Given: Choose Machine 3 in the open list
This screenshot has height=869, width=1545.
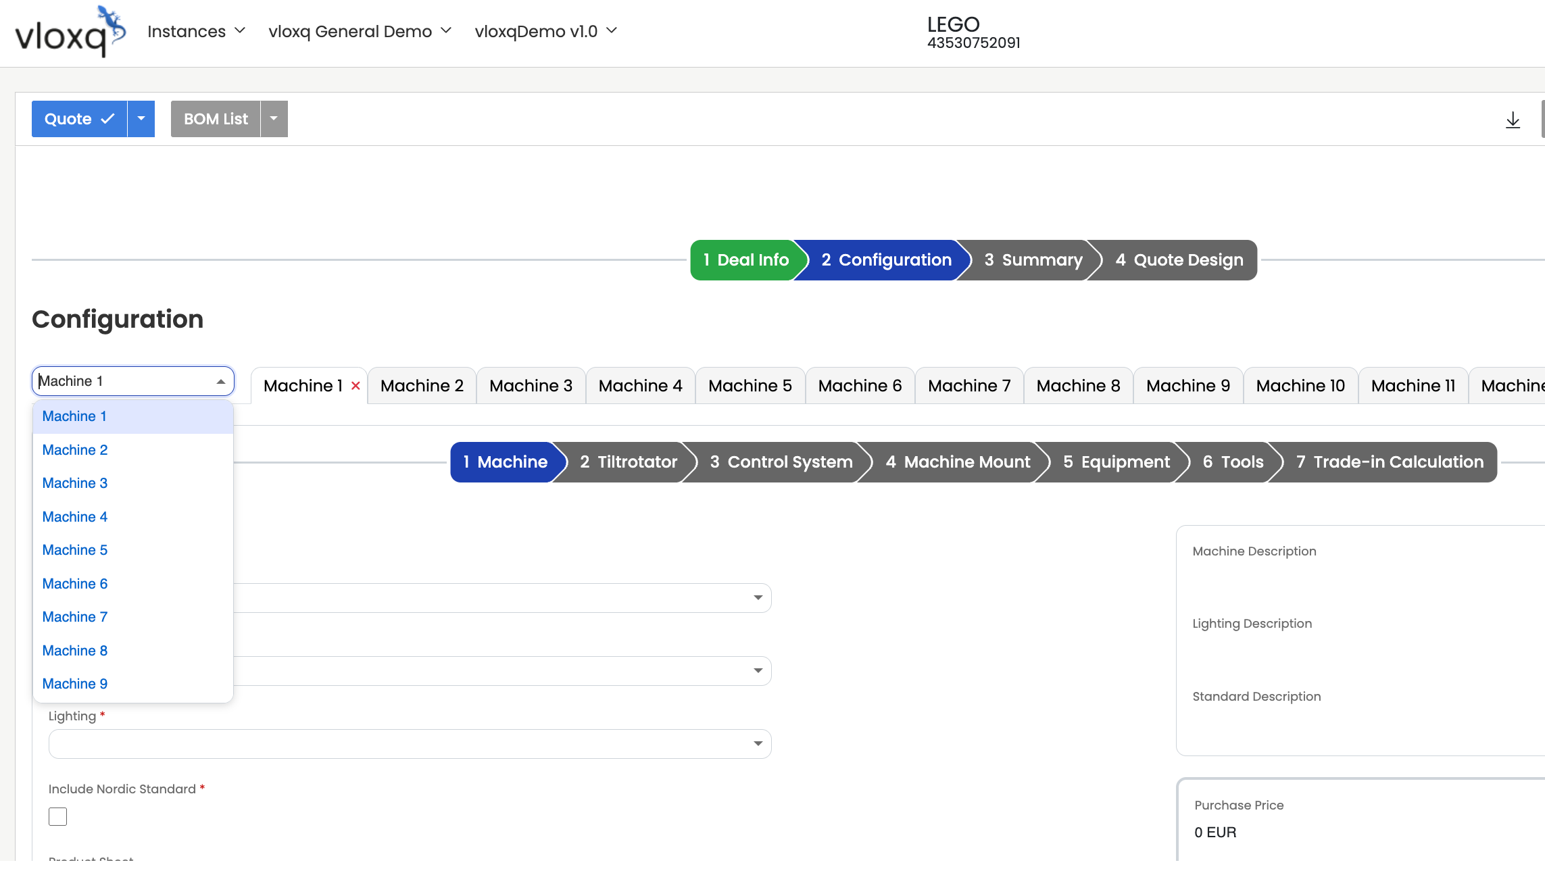Looking at the screenshot, I should pos(75,483).
